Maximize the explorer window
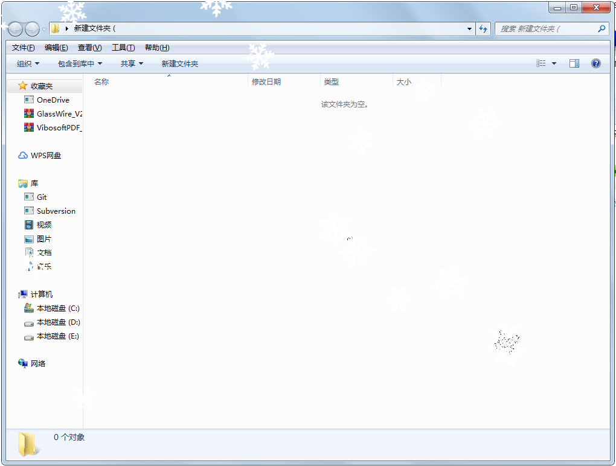The image size is (616, 466). [x=574, y=7]
